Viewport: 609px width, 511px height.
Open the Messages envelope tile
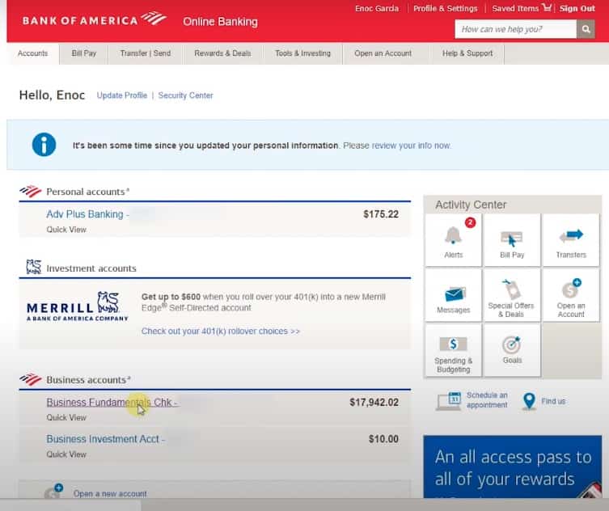453,295
